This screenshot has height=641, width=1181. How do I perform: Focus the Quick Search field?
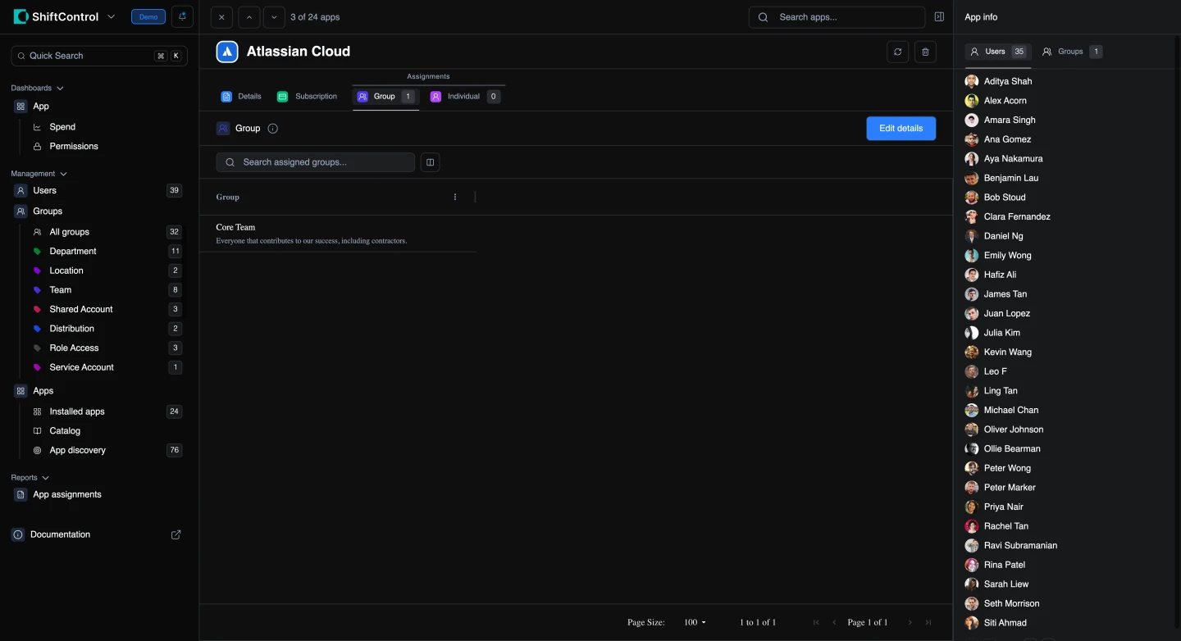coord(99,56)
